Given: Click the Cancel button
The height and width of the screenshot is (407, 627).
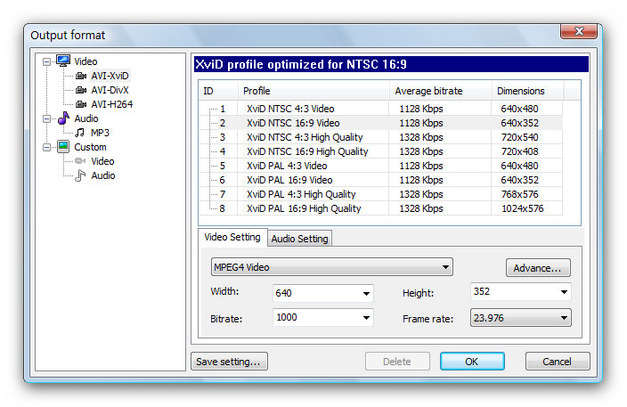Looking at the screenshot, I should (x=557, y=362).
